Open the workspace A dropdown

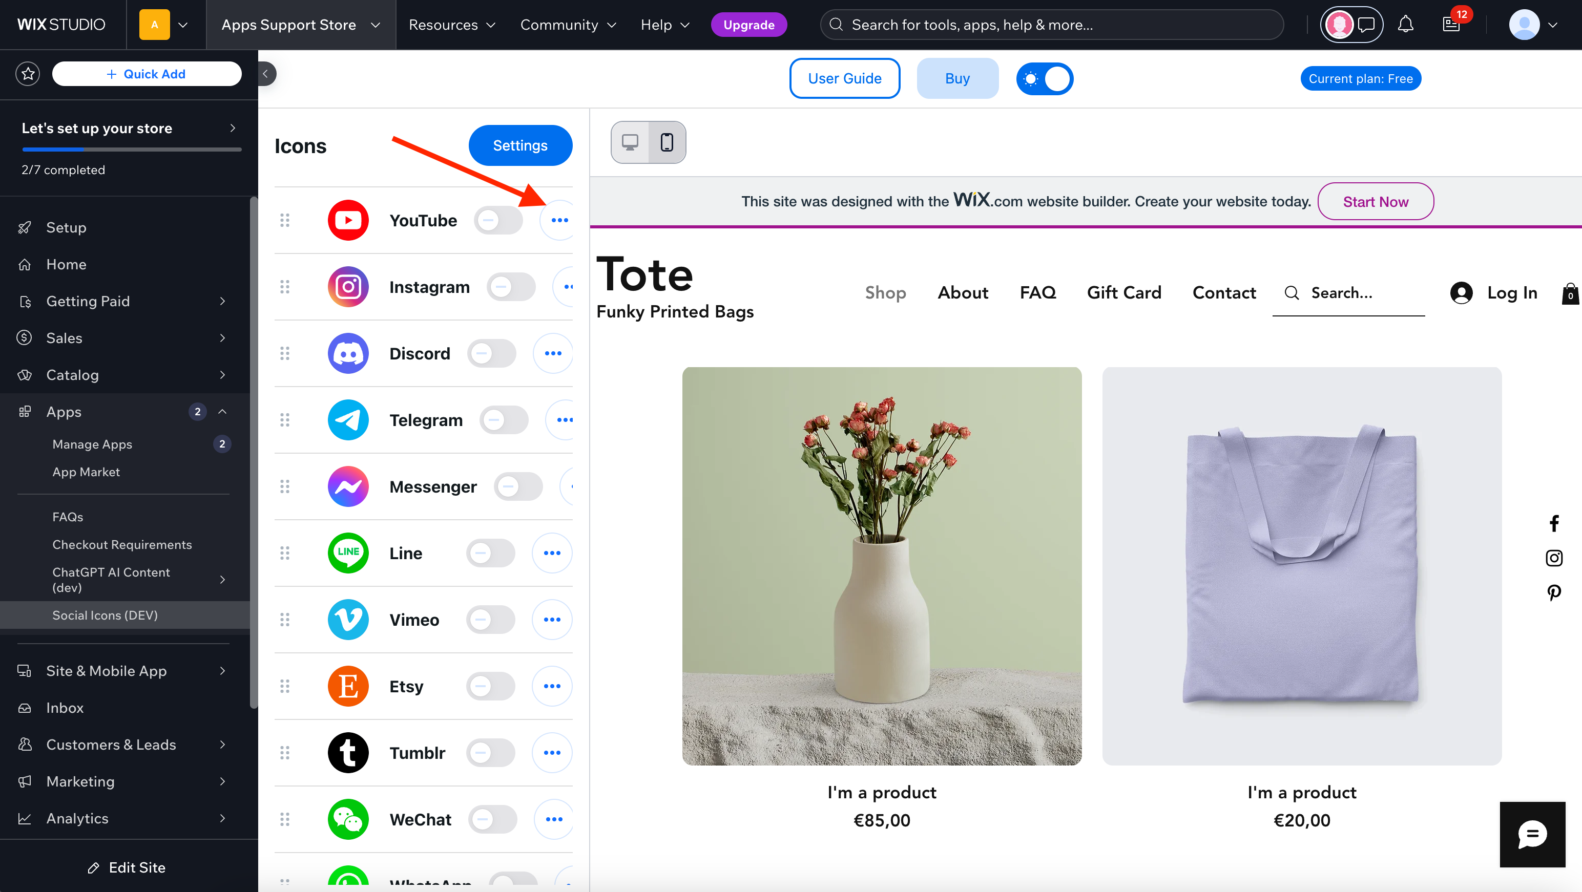(x=164, y=25)
